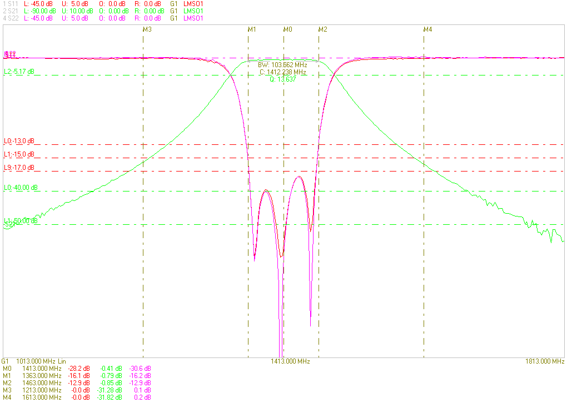Click M3 S22 value '0.1 dB'
This screenshot has width=567, height=403.
pyautogui.click(x=142, y=390)
